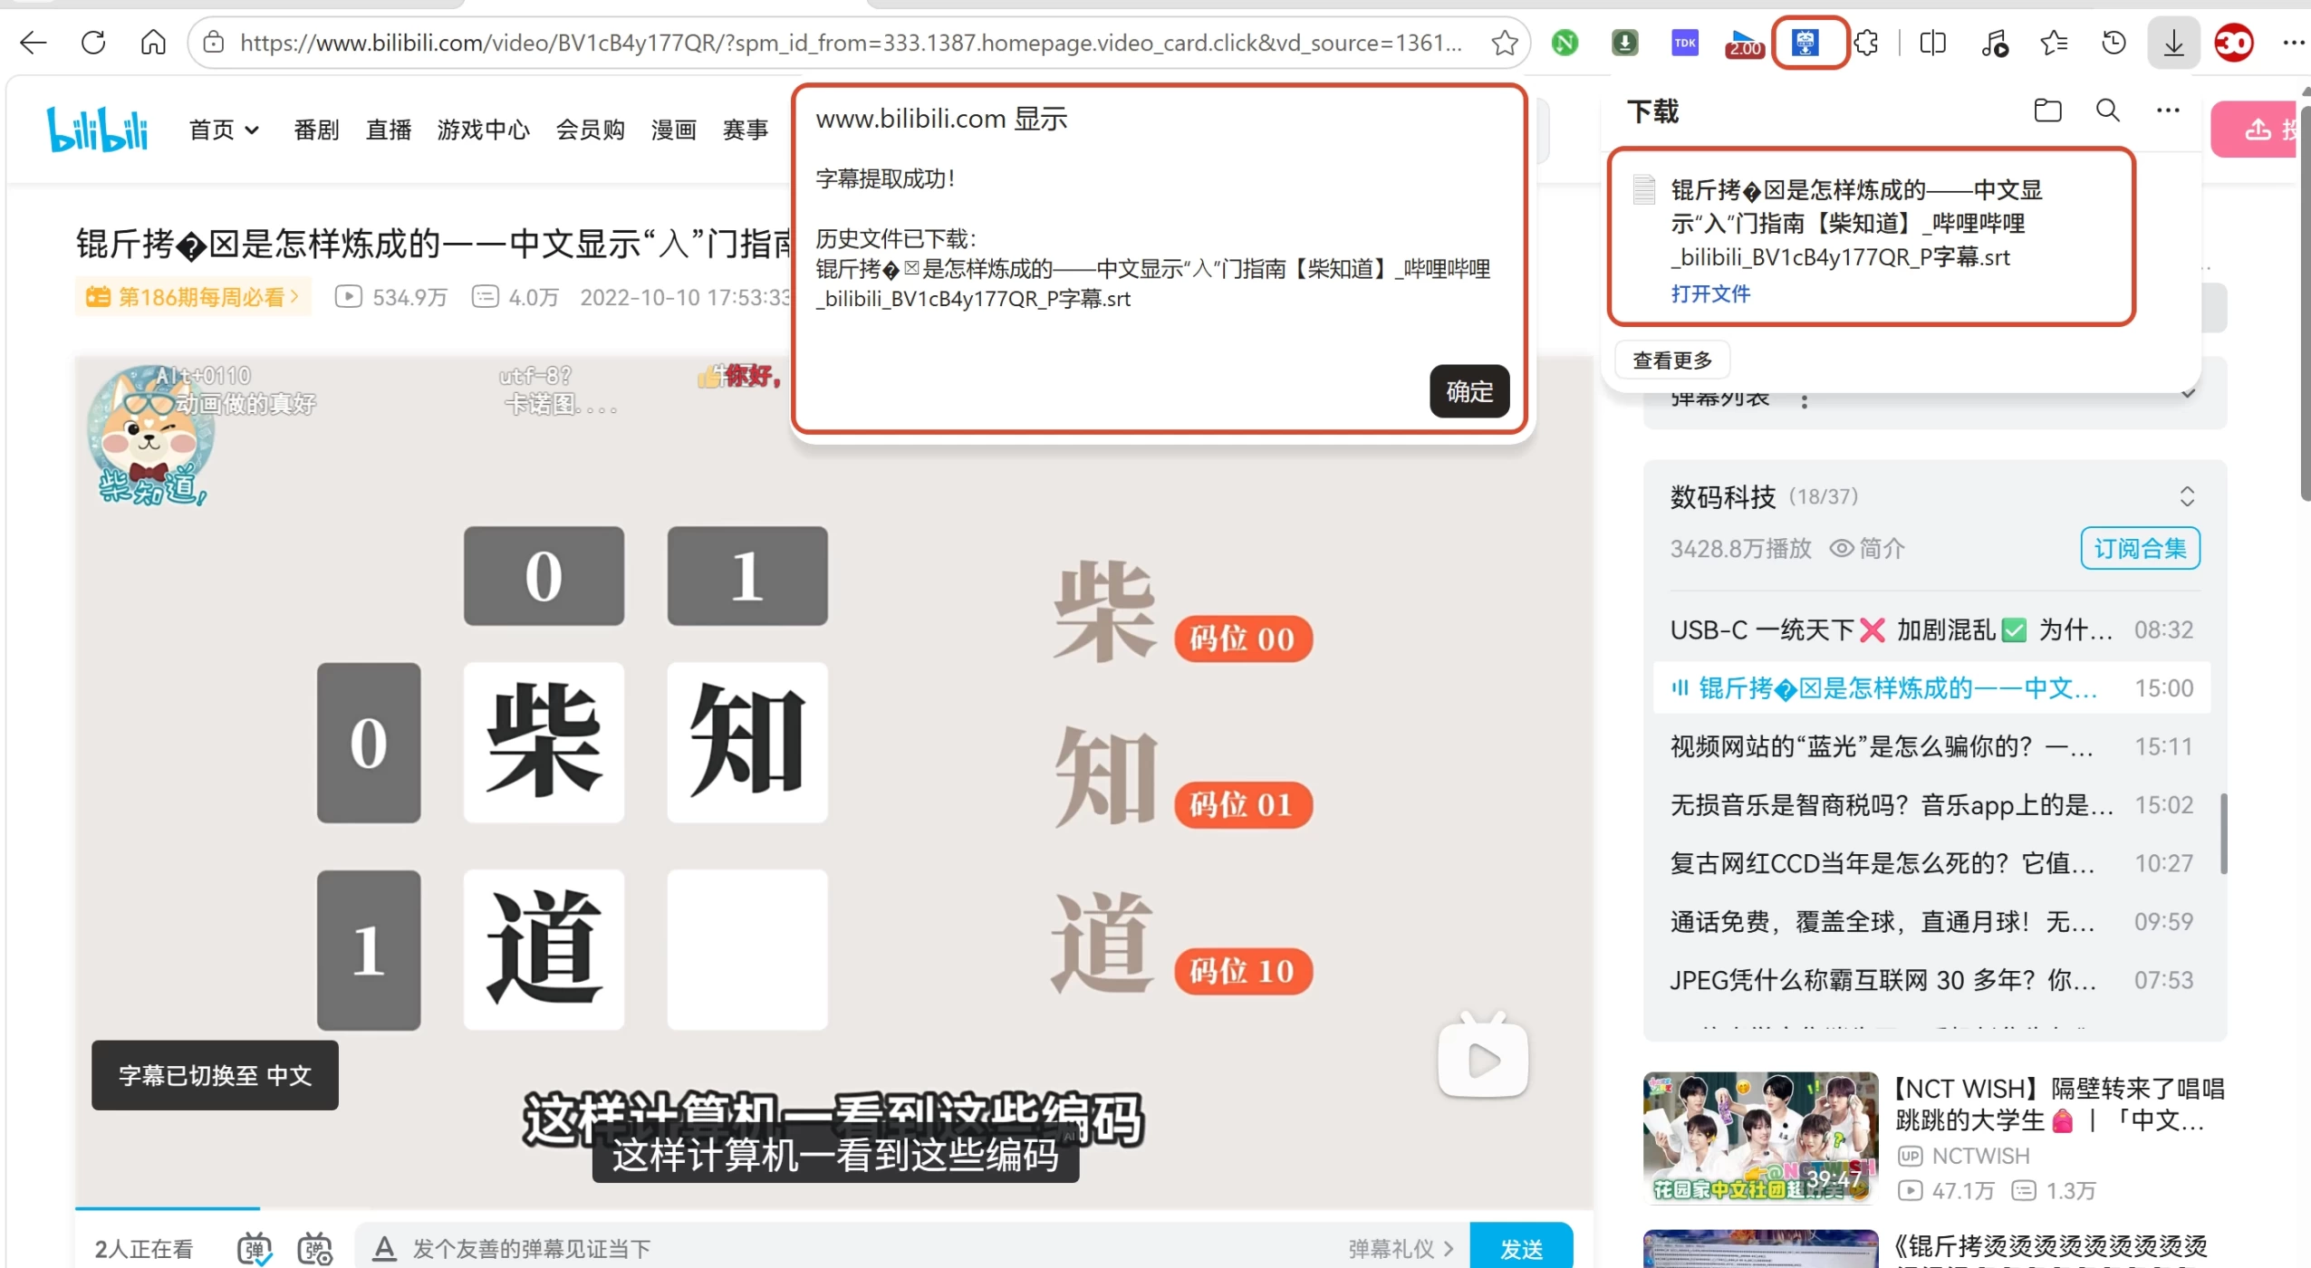Click 查看更多 in downloads panel
Viewport: 2311px width, 1268px height.
[1672, 360]
